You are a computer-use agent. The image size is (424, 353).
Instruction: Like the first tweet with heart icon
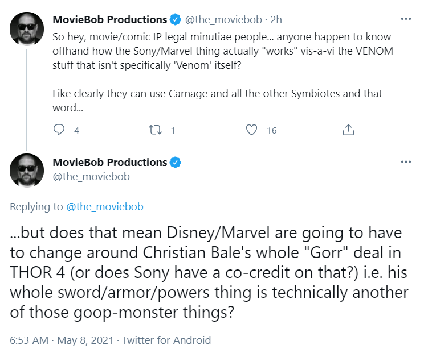point(251,130)
